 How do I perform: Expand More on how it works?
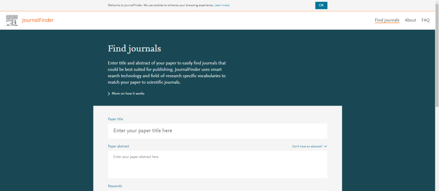point(128,93)
